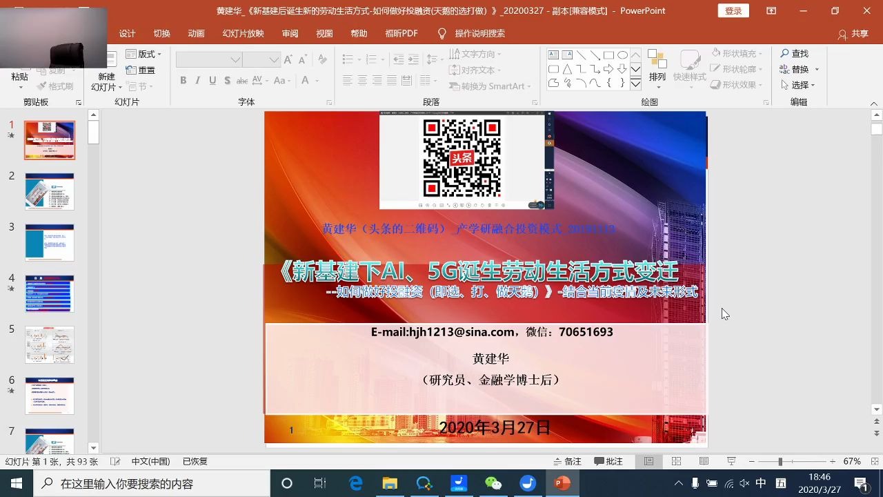
Task: Increase font size with the larger A icon
Action: point(288,60)
